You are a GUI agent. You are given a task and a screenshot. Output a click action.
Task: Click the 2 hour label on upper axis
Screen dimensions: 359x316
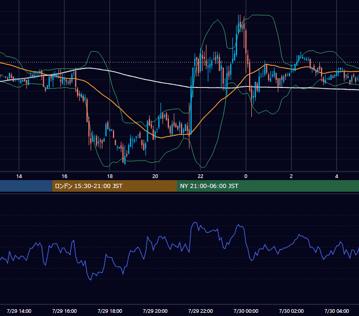[x=291, y=176]
